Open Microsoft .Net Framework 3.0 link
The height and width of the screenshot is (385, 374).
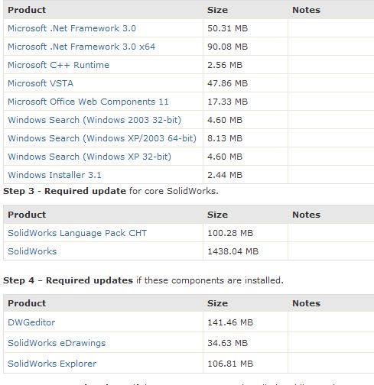72,28
